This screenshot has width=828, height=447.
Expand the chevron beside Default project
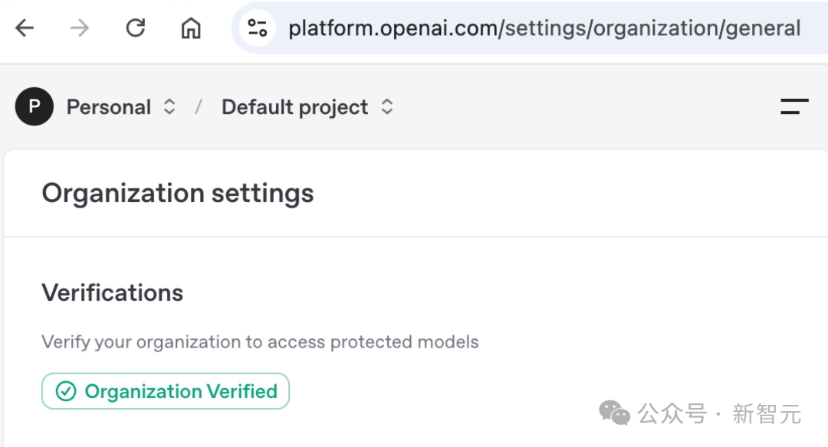pyautogui.click(x=387, y=107)
